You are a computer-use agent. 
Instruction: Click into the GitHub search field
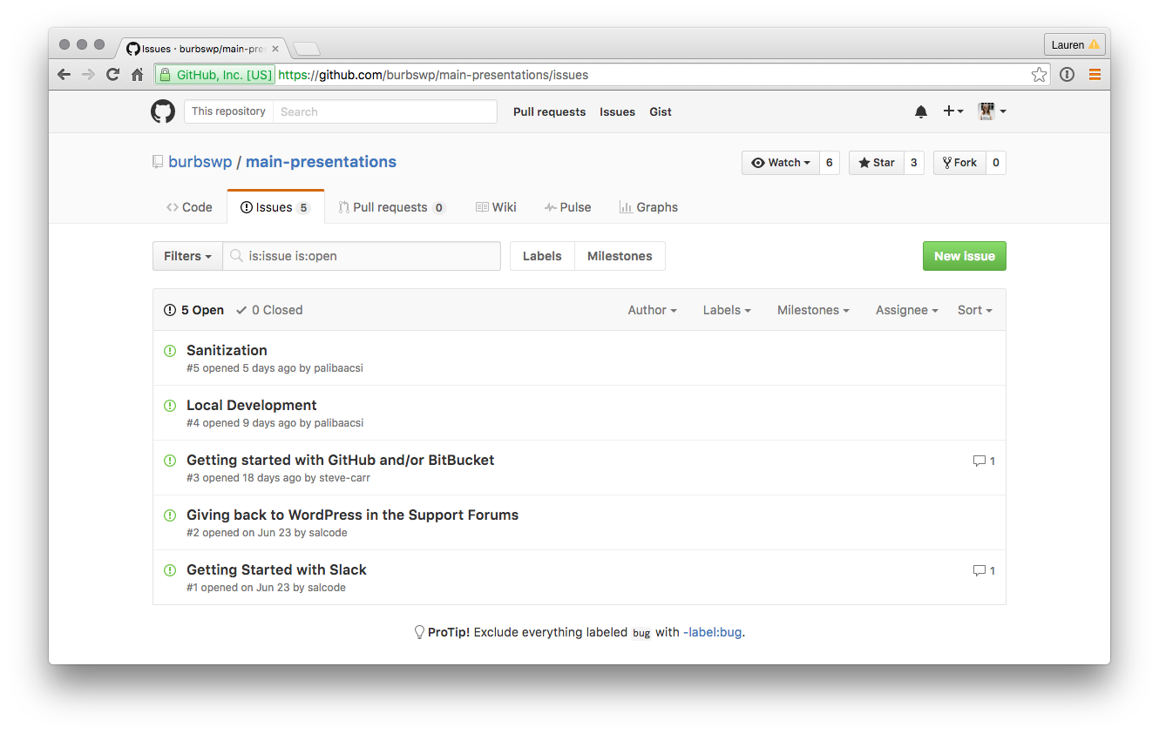click(x=384, y=111)
